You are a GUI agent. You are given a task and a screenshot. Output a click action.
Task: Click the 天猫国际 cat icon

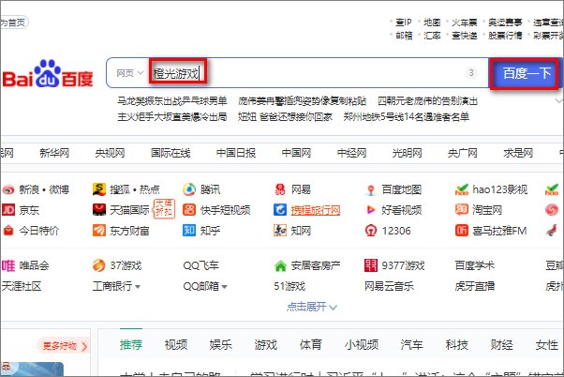99,210
